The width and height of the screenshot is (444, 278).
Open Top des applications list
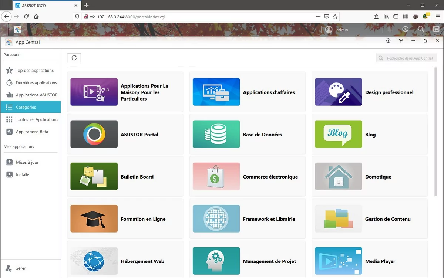coord(30,71)
